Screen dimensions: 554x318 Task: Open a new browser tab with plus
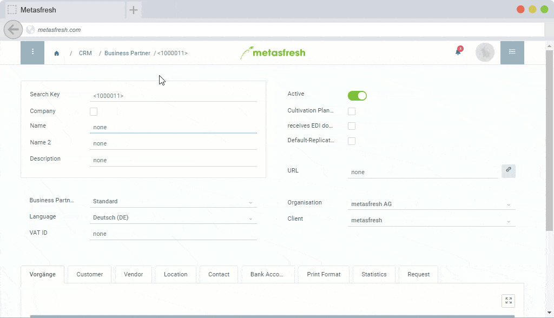[133, 10]
